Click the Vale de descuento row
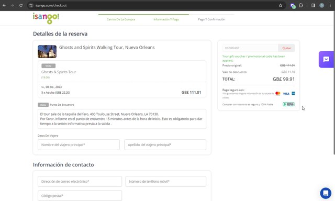The height and width of the screenshot is (201, 335). (259, 72)
